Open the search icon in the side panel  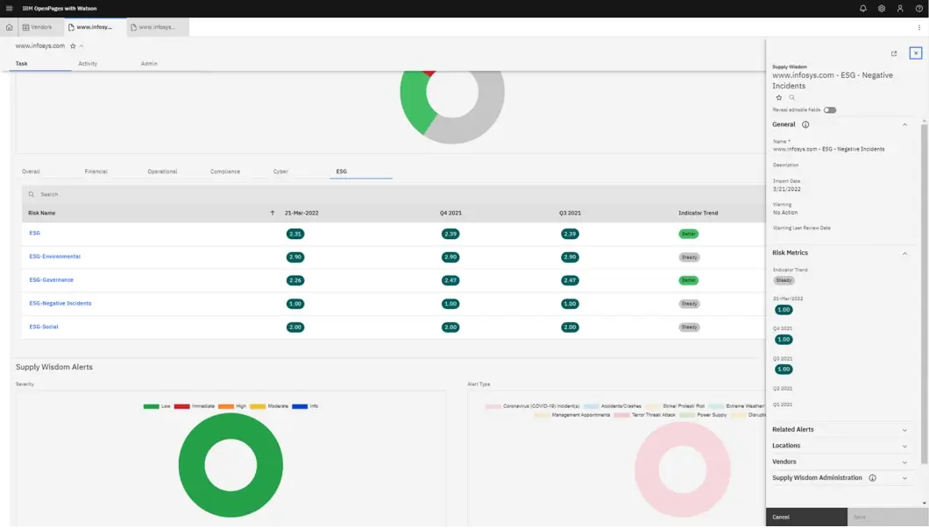coord(791,97)
